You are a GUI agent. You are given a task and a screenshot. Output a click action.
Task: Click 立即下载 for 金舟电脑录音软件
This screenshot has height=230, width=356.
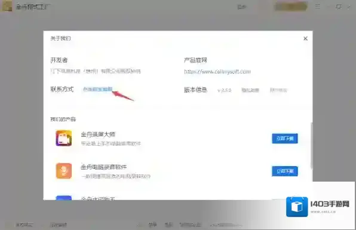click(x=285, y=171)
